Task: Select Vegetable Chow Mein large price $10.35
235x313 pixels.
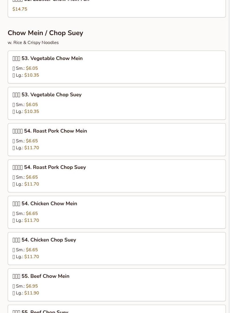Action: coord(26,75)
